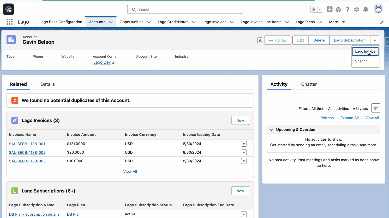Open activity timeline settings gear
The height and width of the screenshot is (218, 389).
tap(376, 108)
